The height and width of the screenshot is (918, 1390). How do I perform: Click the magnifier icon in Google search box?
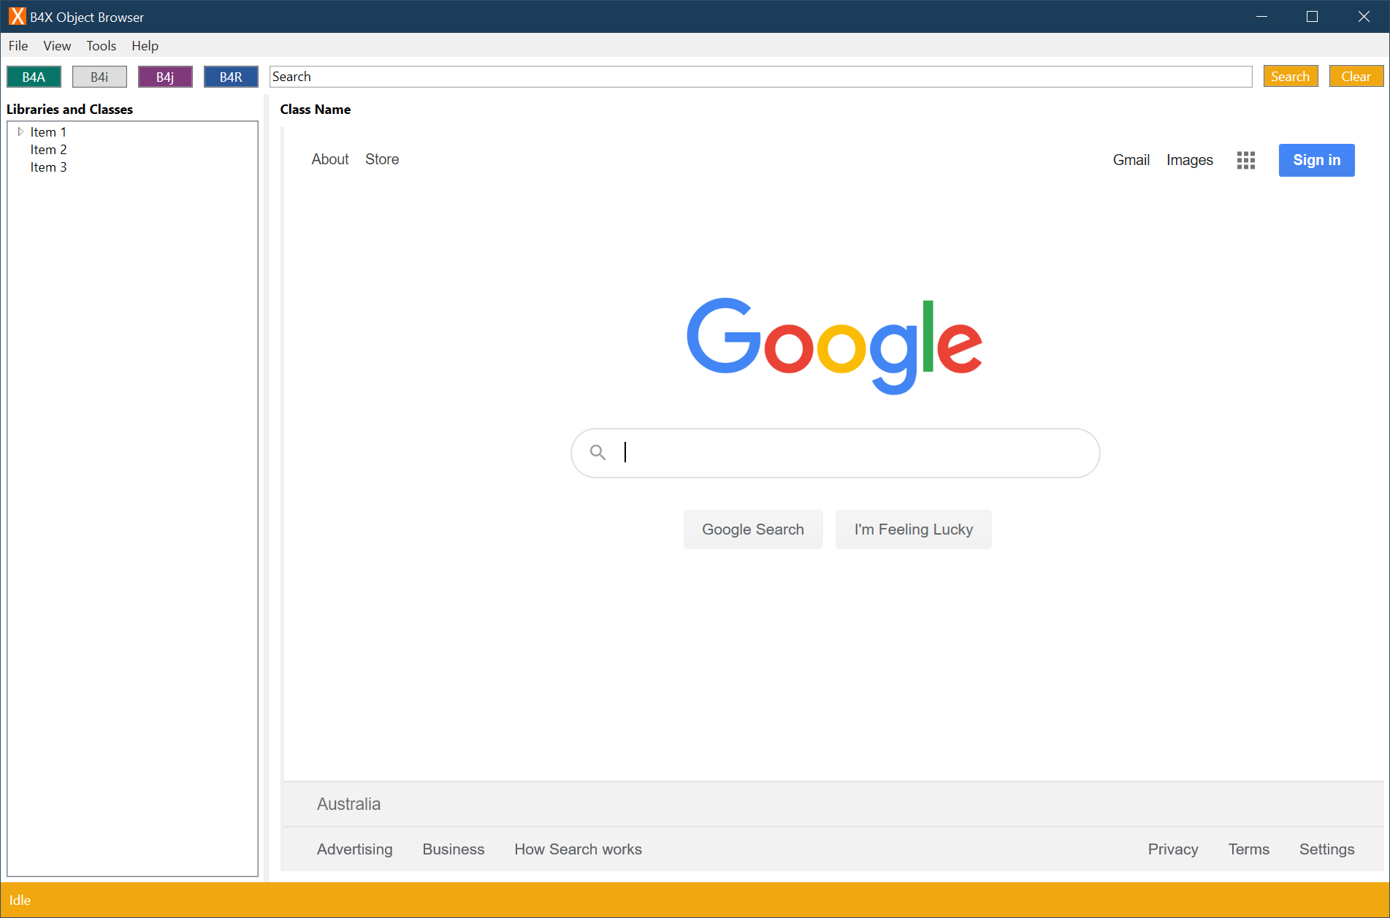pos(597,453)
